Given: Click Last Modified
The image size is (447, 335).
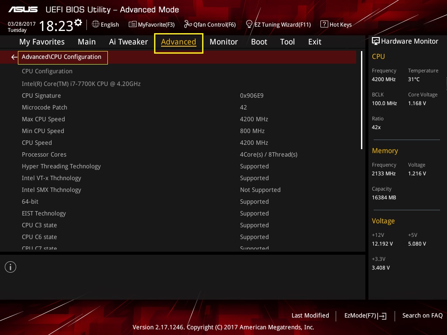Looking at the screenshot, I should pos(310,315).
